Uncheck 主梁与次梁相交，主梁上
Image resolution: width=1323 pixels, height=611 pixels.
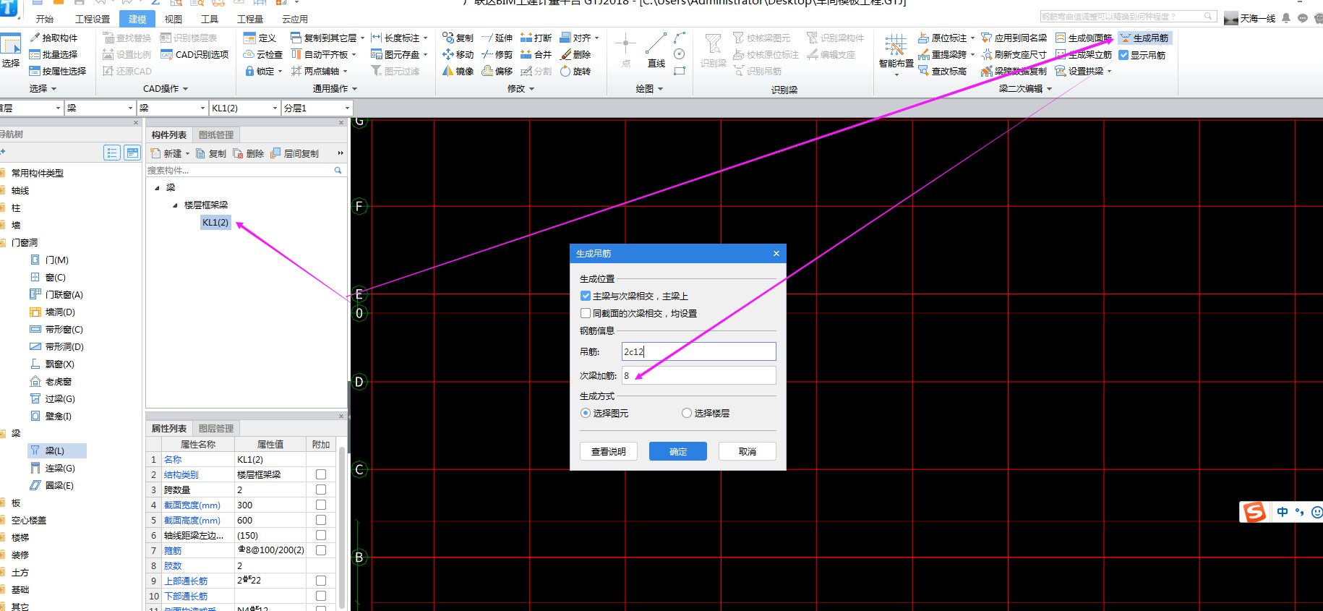586,296
